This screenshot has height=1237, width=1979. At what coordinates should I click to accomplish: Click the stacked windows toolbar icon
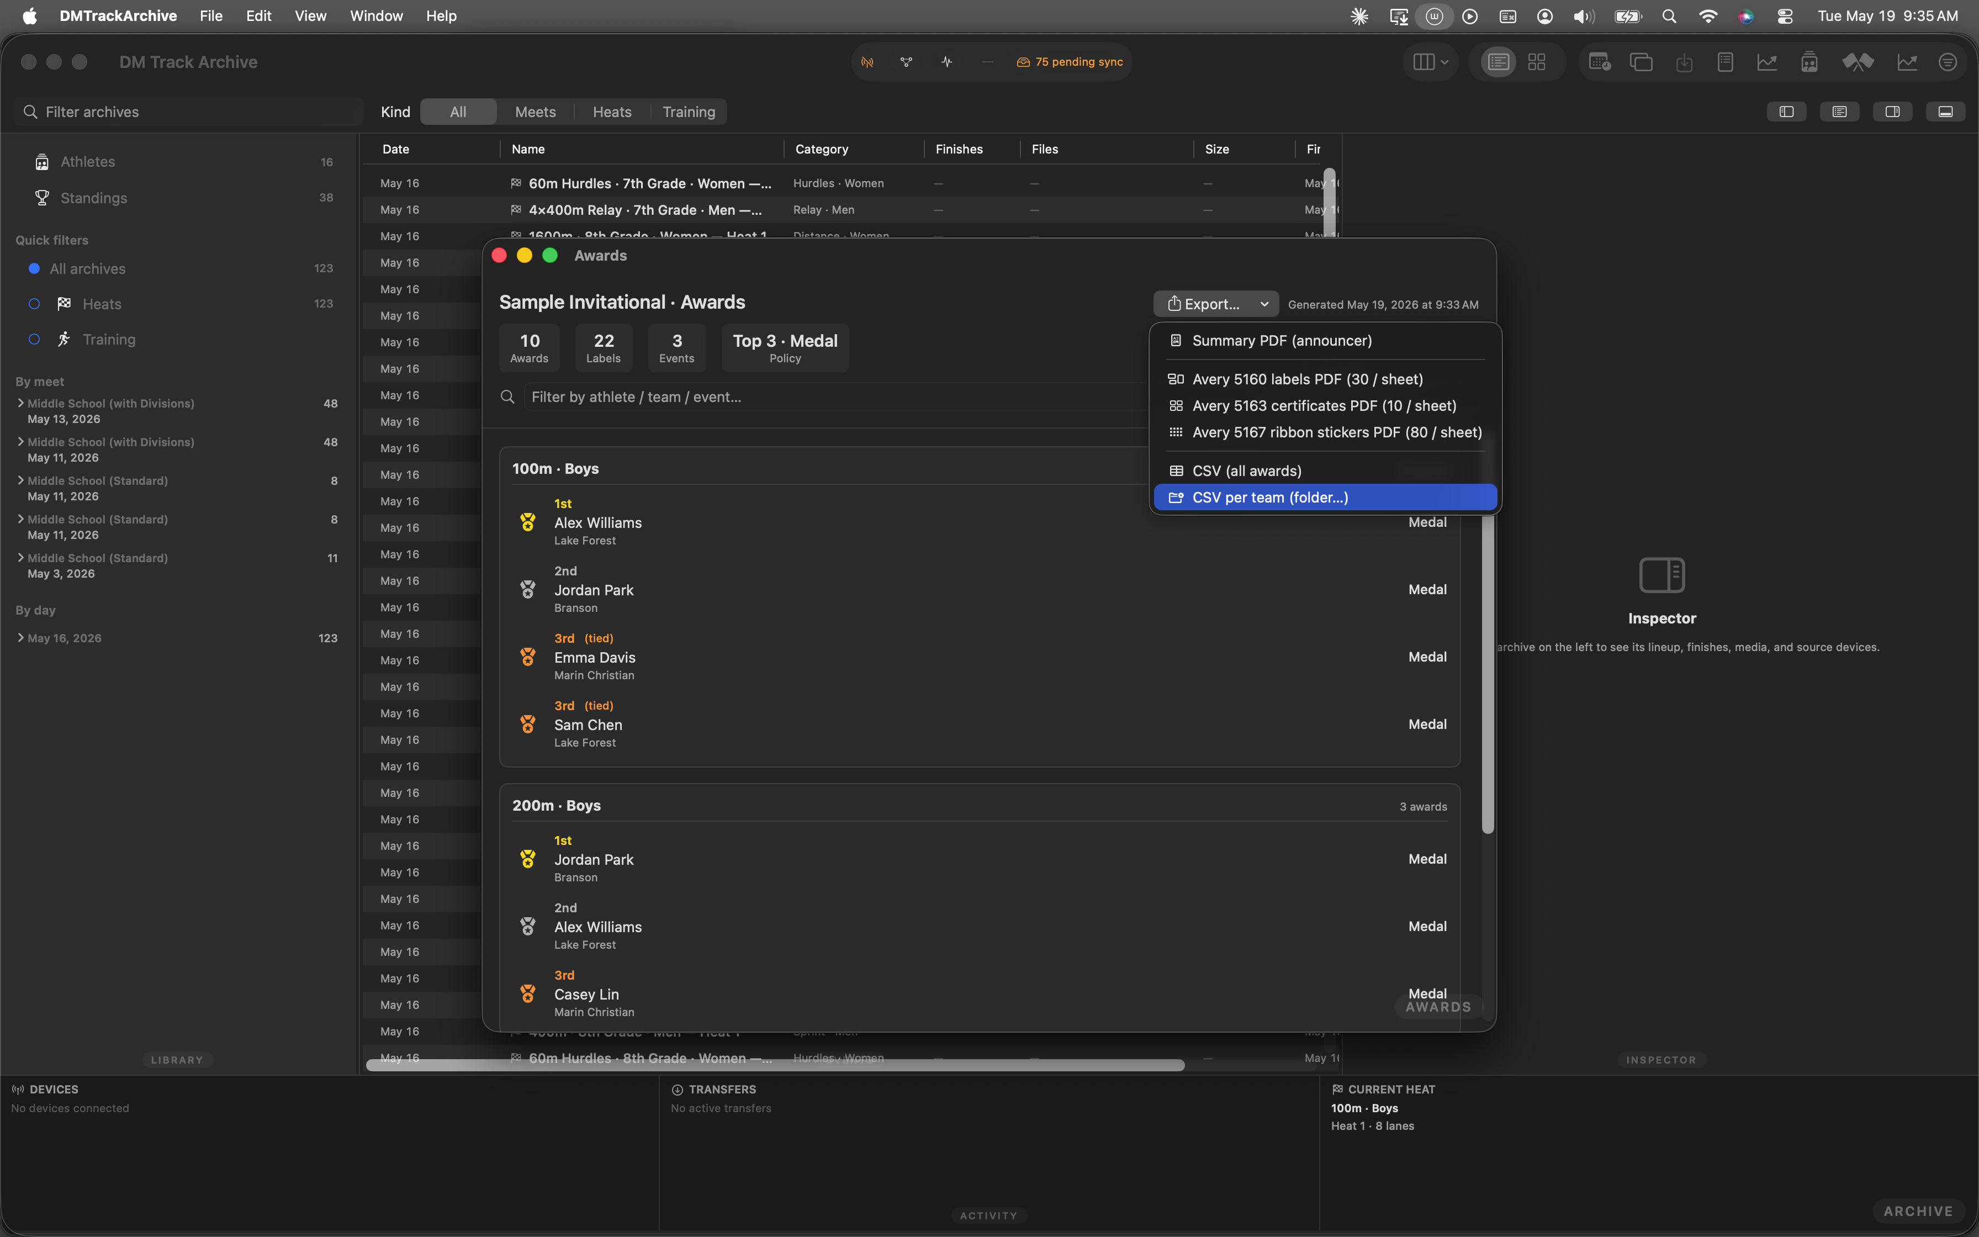click(x=1641, y=62)
